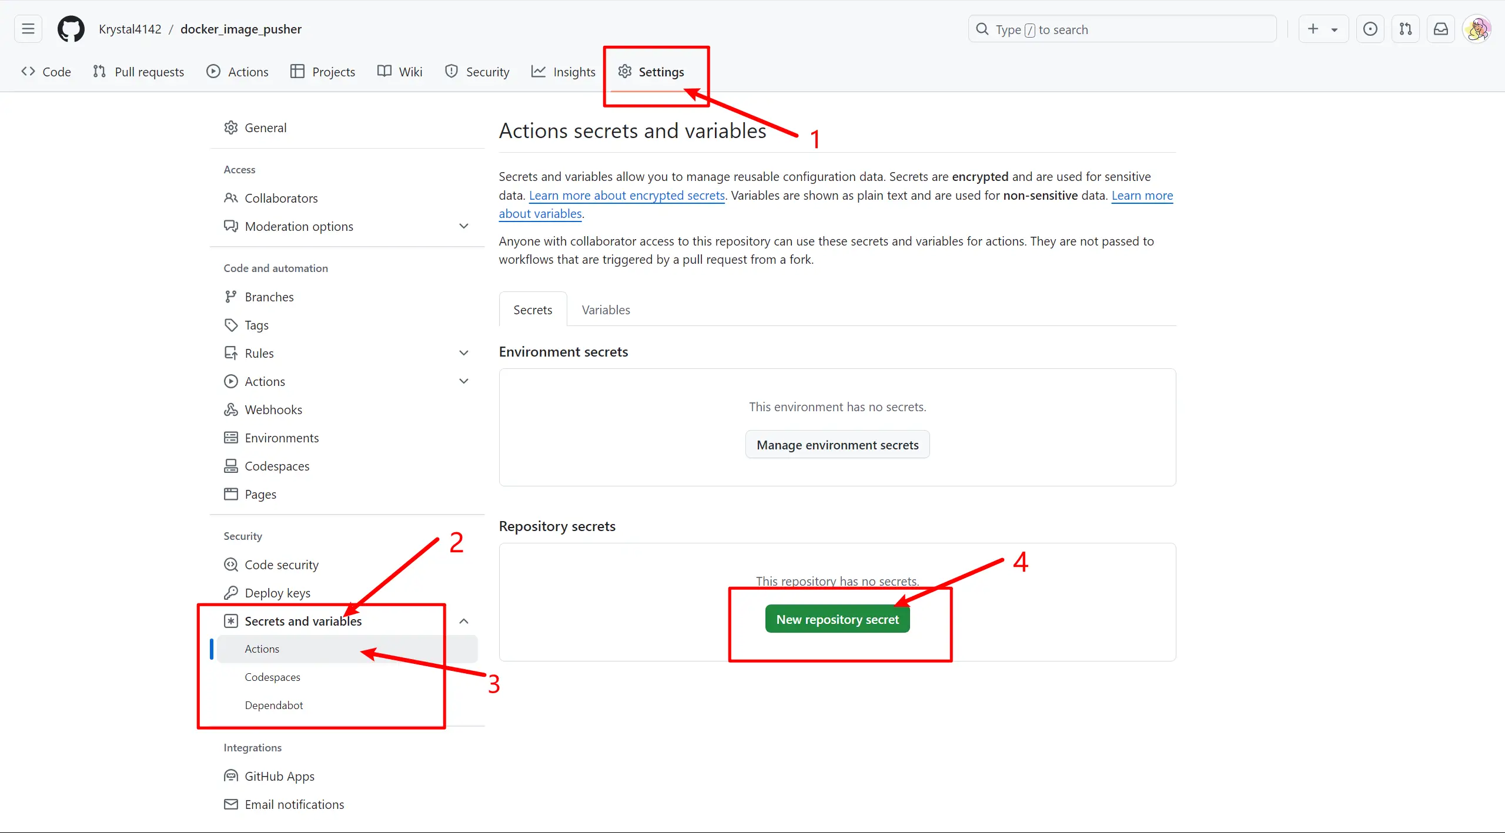This screenshot has width=1505, height=833.
Task: Open the Codespaces sidebar item
Action: coord(277,466)
